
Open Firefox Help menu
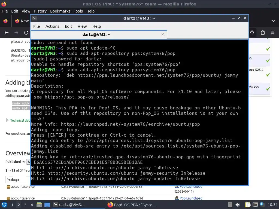click(x=90, y=11)
